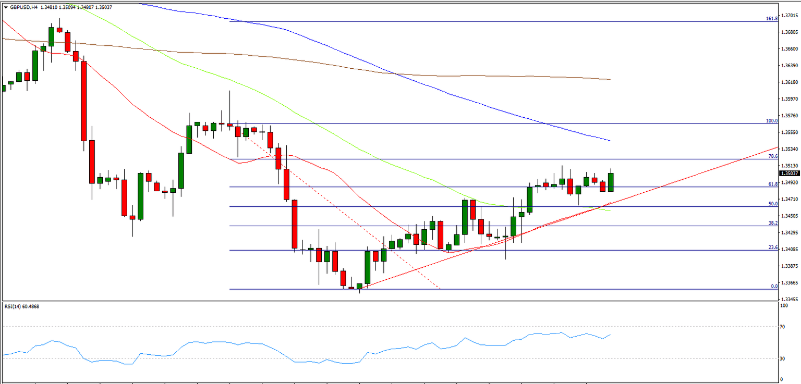Click the 0.0 Fibonacci level label

(774, 286)
